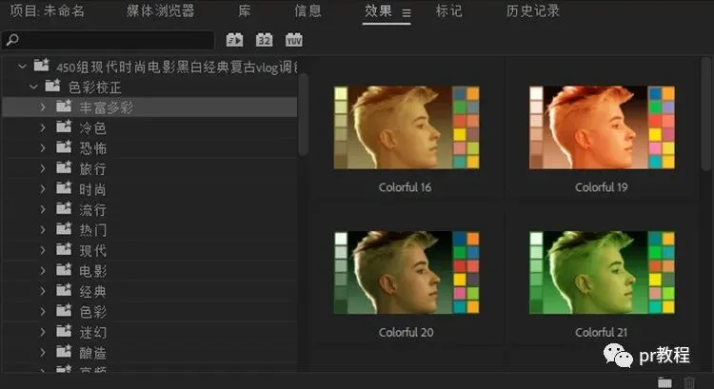The height and width of the screenshot is (389, 714).
Task: Collapse the 450组现代时尚电影 root folder
Action: click(22, 67)
